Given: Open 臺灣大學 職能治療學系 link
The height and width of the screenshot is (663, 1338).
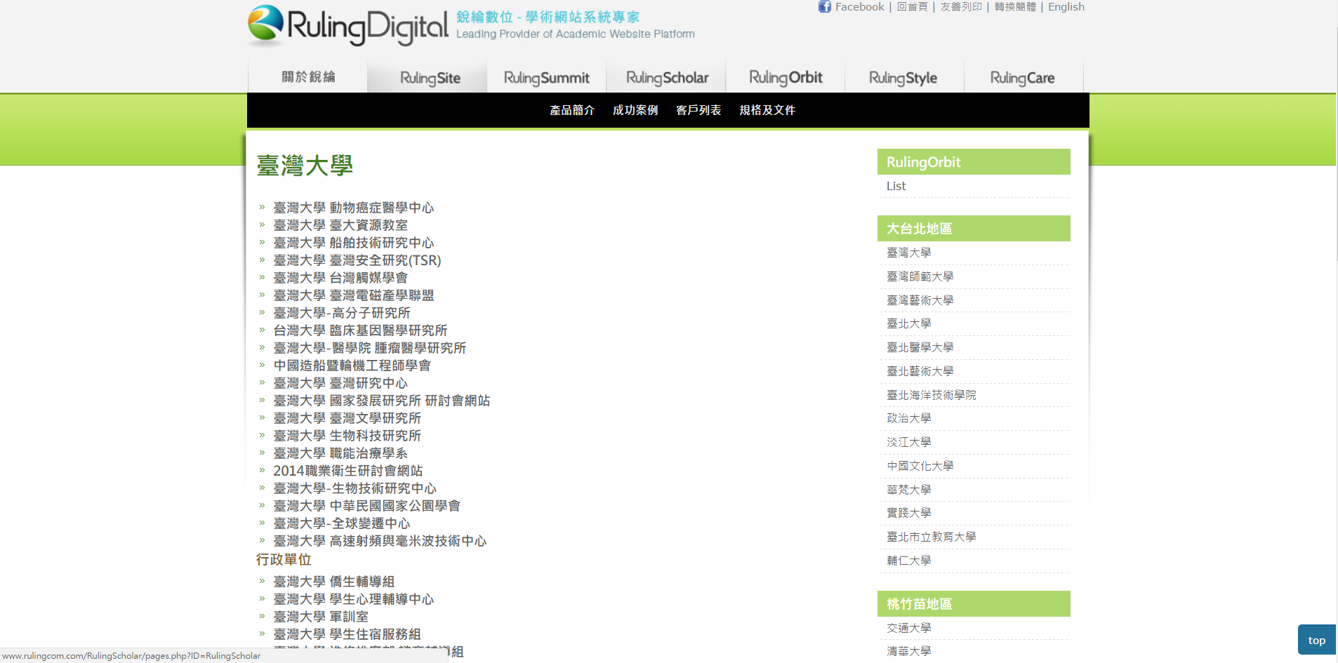Looking at the screenshot, I should tap(340, 453).
